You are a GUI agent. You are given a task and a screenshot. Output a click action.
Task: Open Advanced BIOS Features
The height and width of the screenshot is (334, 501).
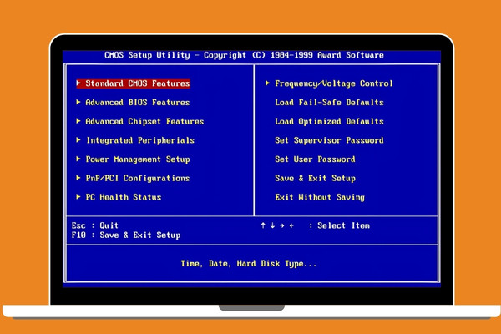click(x=138, y=103)
